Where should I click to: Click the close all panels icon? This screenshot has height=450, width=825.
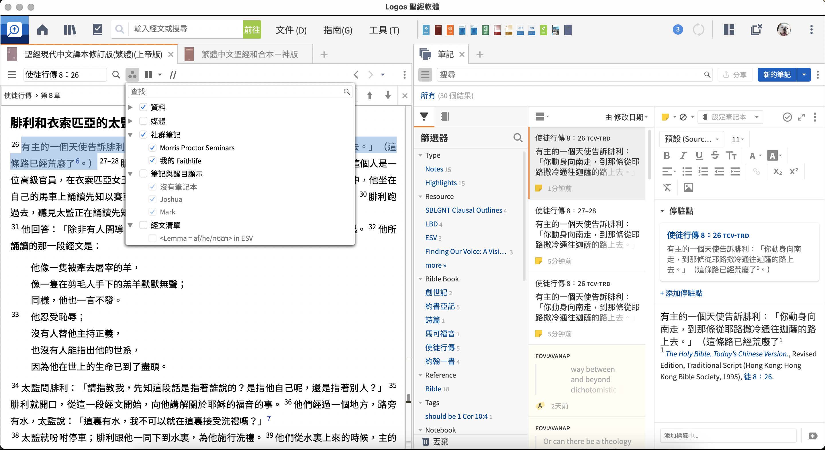(756, 30)
